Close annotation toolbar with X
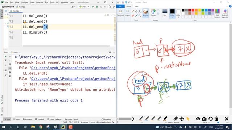Screen dimensions: 232x130 click(x=227, y=119)
